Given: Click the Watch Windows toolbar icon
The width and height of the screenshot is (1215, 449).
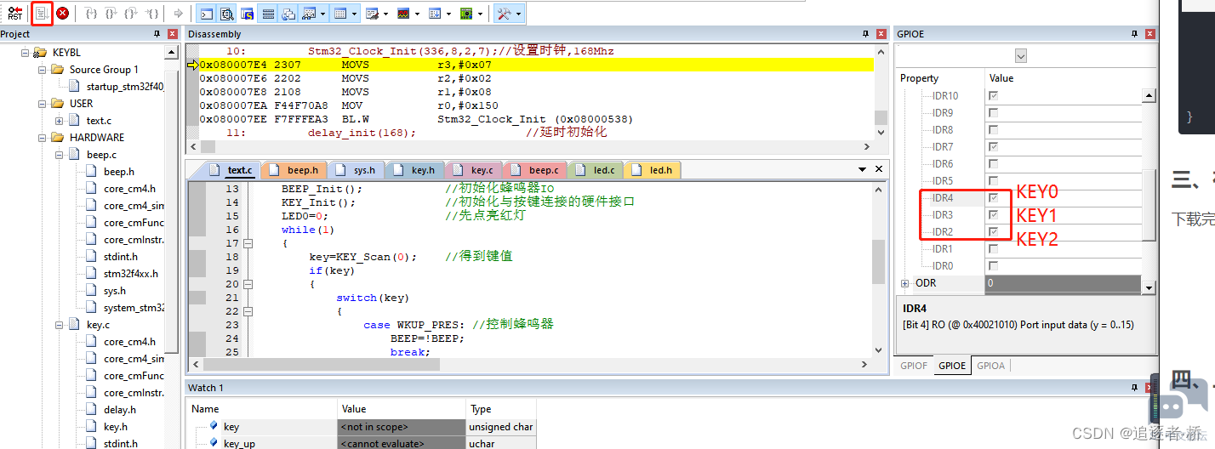Looking at the screenshot, I should (308, 14).
